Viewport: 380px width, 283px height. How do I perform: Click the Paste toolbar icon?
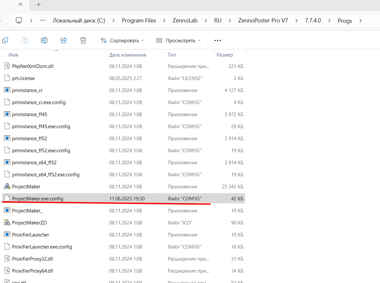point(24,40)
